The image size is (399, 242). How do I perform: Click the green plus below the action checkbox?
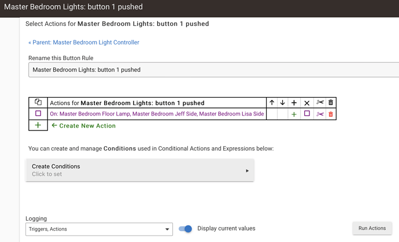(38, 125)
